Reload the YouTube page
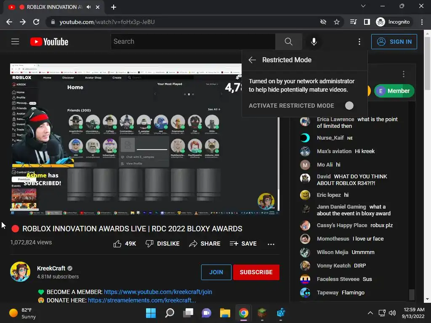The image size is (431, 323). click(x=36, y=22)
